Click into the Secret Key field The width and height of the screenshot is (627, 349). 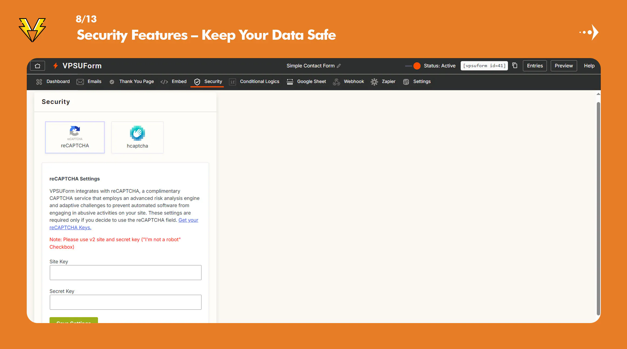(125, 302)
